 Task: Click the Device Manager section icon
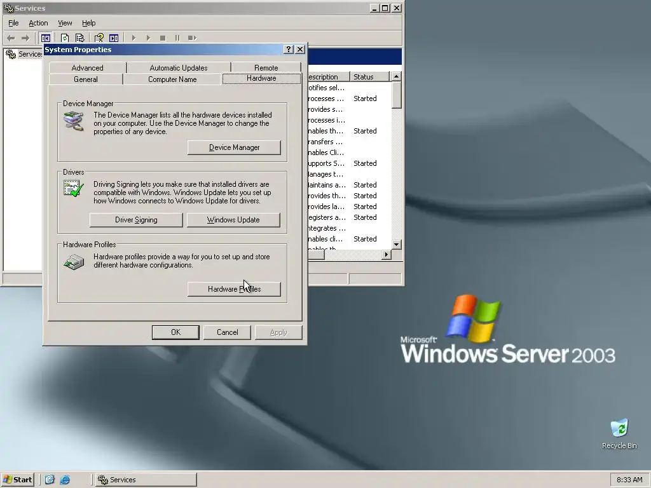(x=74, y=121)
